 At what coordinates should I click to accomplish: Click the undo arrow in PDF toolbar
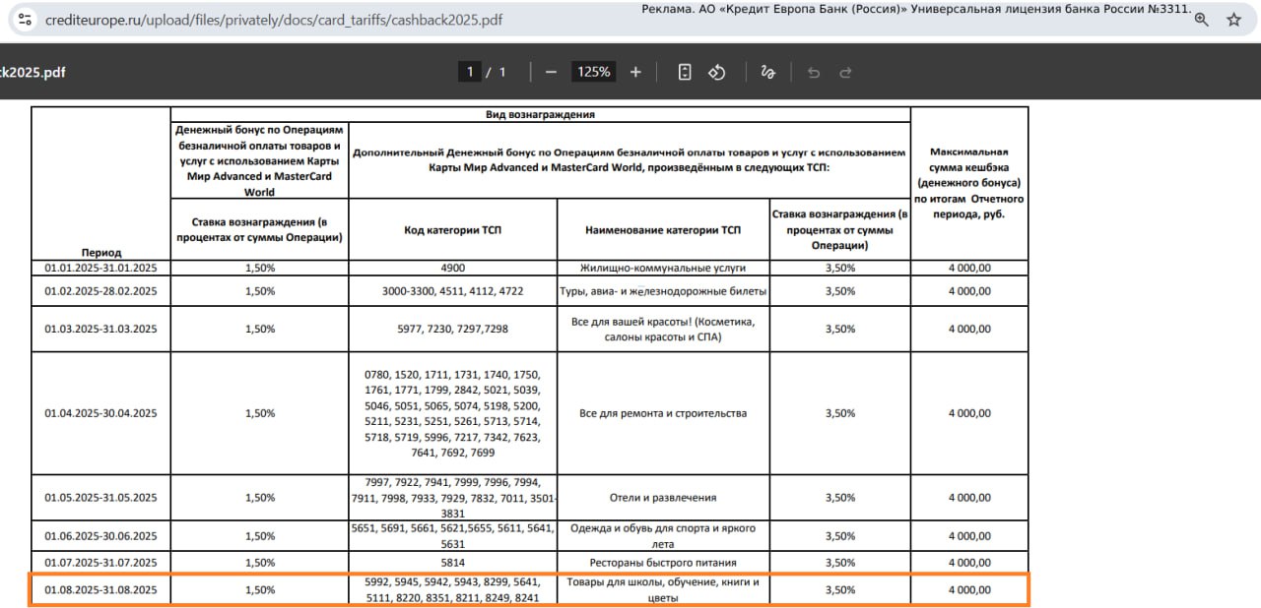click(x=813, y=72)
